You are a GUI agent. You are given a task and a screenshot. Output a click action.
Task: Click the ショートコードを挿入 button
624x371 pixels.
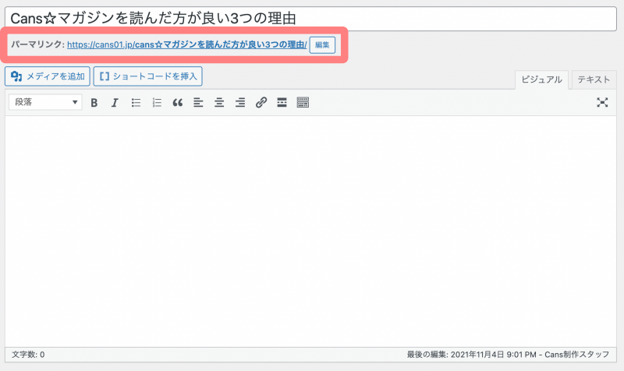tap(148, 76)
